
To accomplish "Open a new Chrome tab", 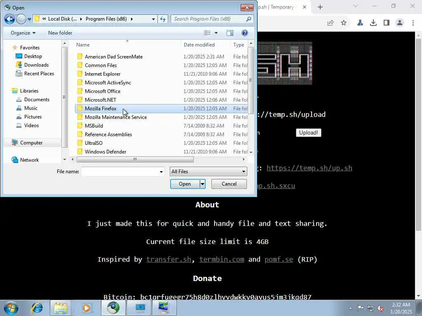I will (320, 7).
